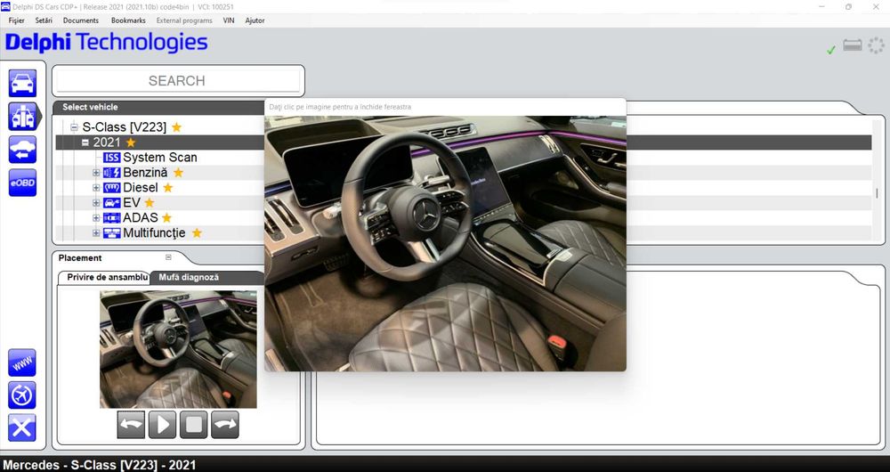Open the vehicle selection car icon

pos(23,83)
